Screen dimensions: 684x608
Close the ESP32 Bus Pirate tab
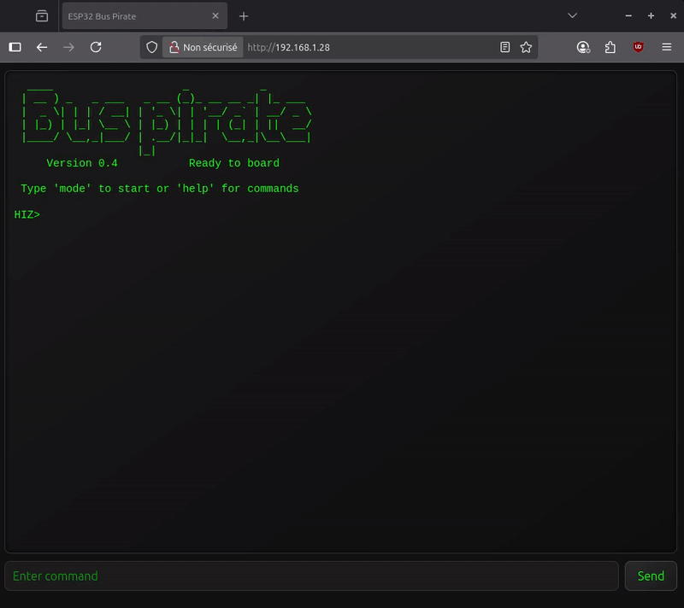215,16
